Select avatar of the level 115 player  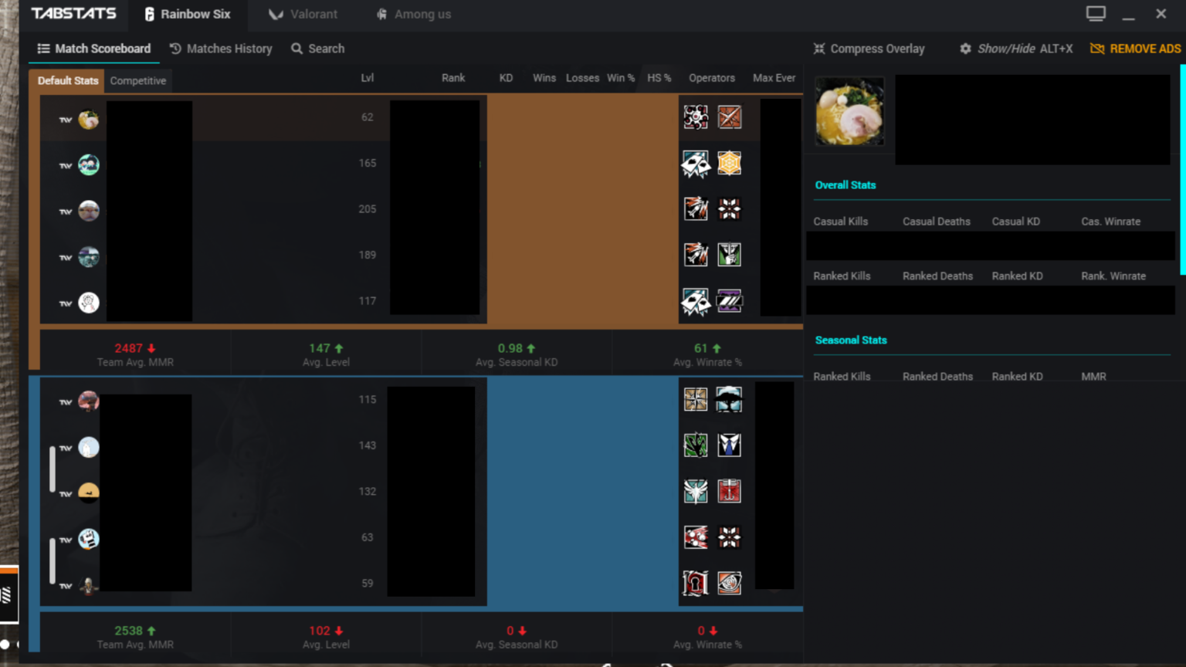click(x=89, y=401)
